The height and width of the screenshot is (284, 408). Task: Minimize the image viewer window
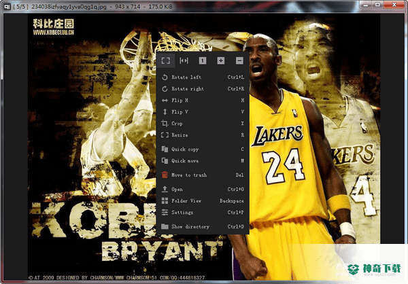point(366,5)
